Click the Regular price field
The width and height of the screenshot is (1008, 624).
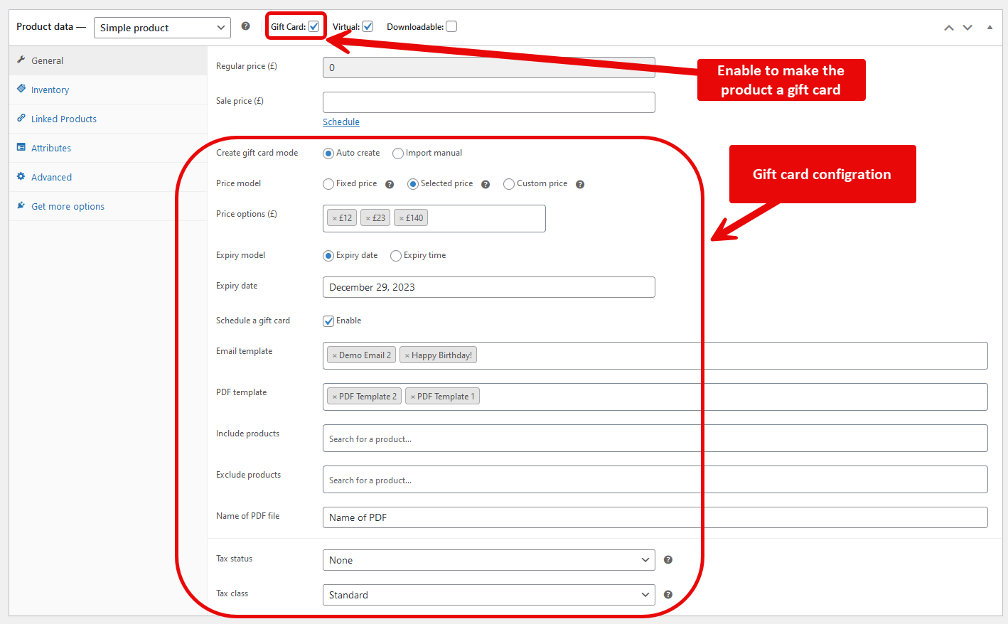coord(489,68)
